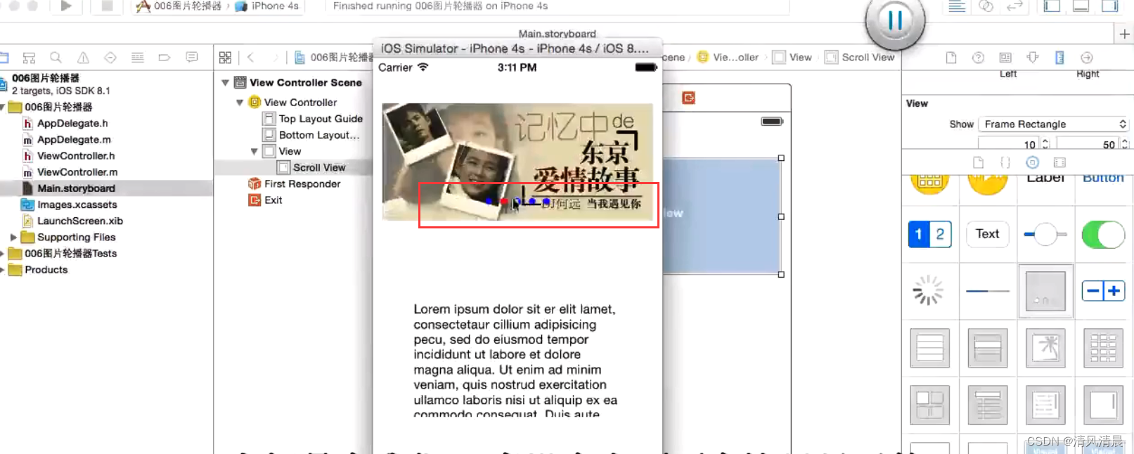
Task: Pick the Stepper minus-plus object in library
Action: tap(1103, 291)
